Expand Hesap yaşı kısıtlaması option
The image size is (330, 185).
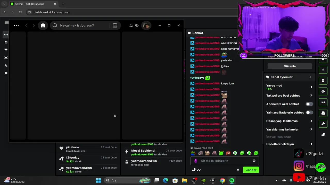[x=290, y=121]
